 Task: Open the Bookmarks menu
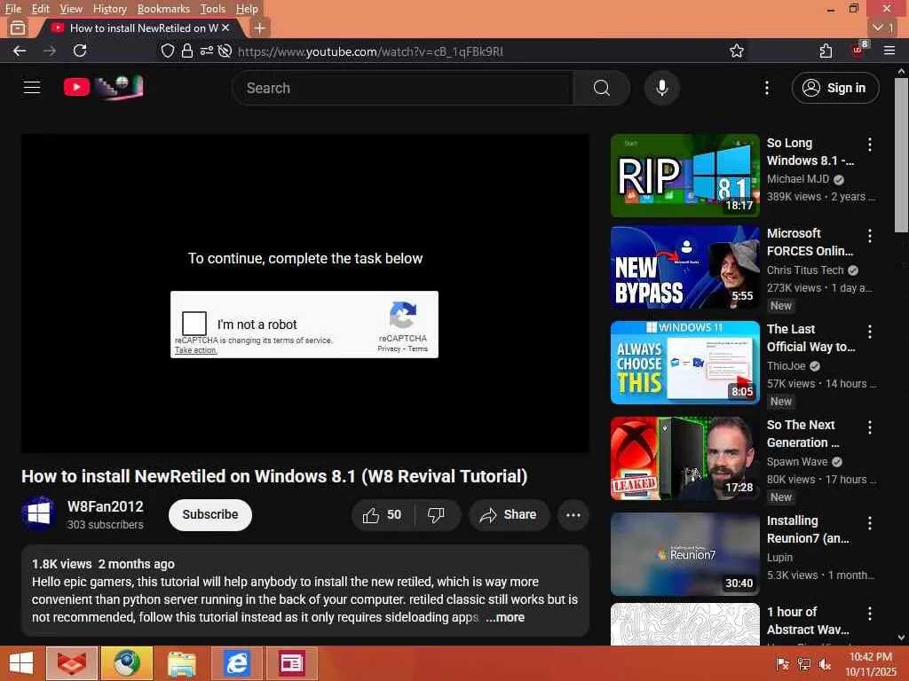(163, 9)
